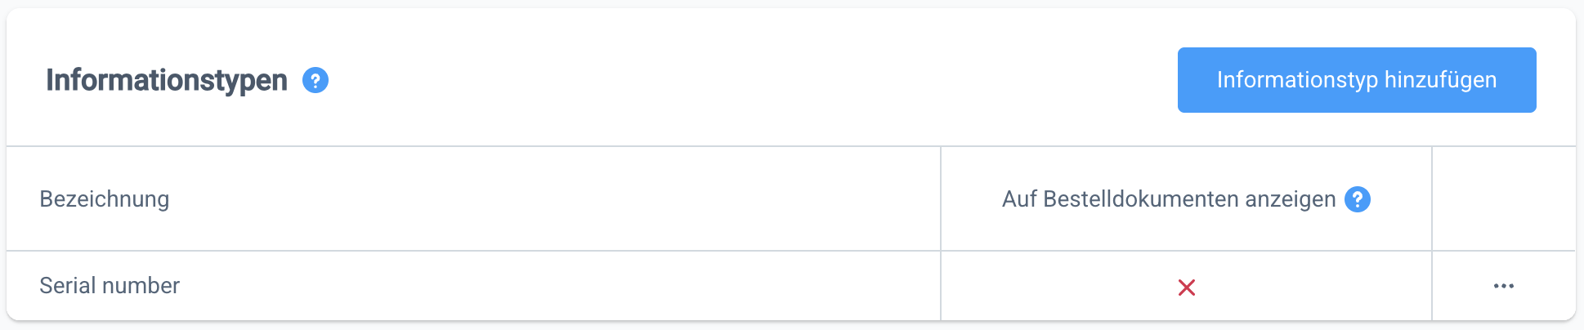Open the three-dot menu for Serial number
The image size is (1584, 330).
pyautogui.click(x=1504, y=286)
